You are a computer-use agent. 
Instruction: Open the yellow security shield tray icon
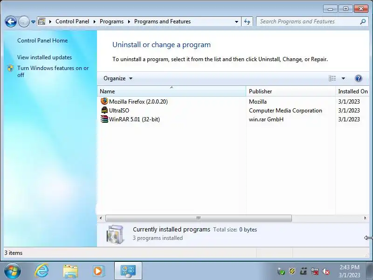tap(292, 271)
